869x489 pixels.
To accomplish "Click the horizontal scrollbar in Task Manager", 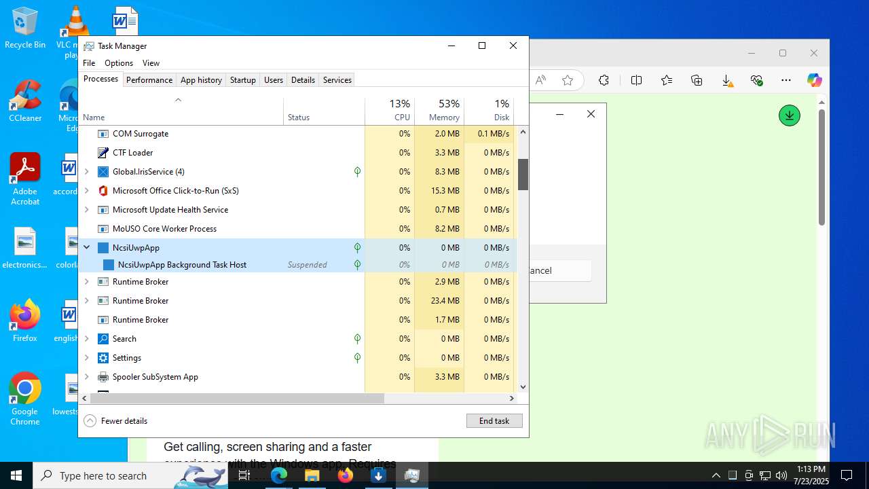I will pos(237,398).
